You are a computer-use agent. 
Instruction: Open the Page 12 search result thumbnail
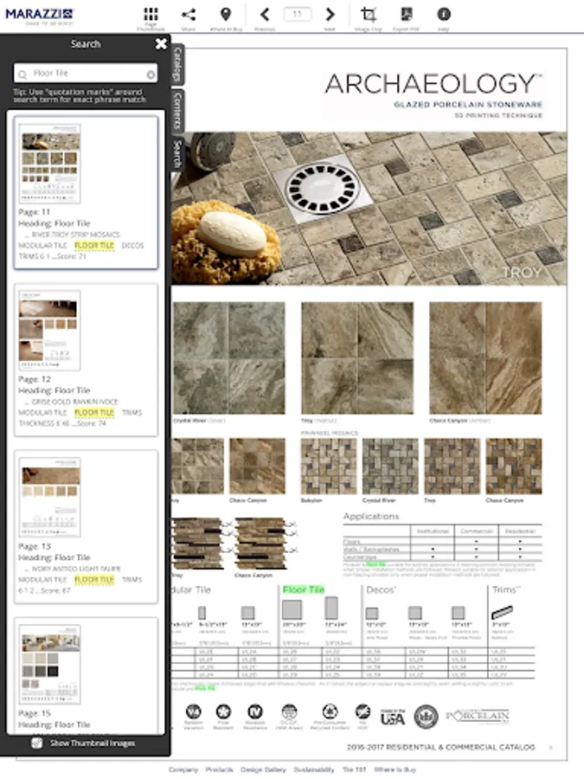pos(49,331)
